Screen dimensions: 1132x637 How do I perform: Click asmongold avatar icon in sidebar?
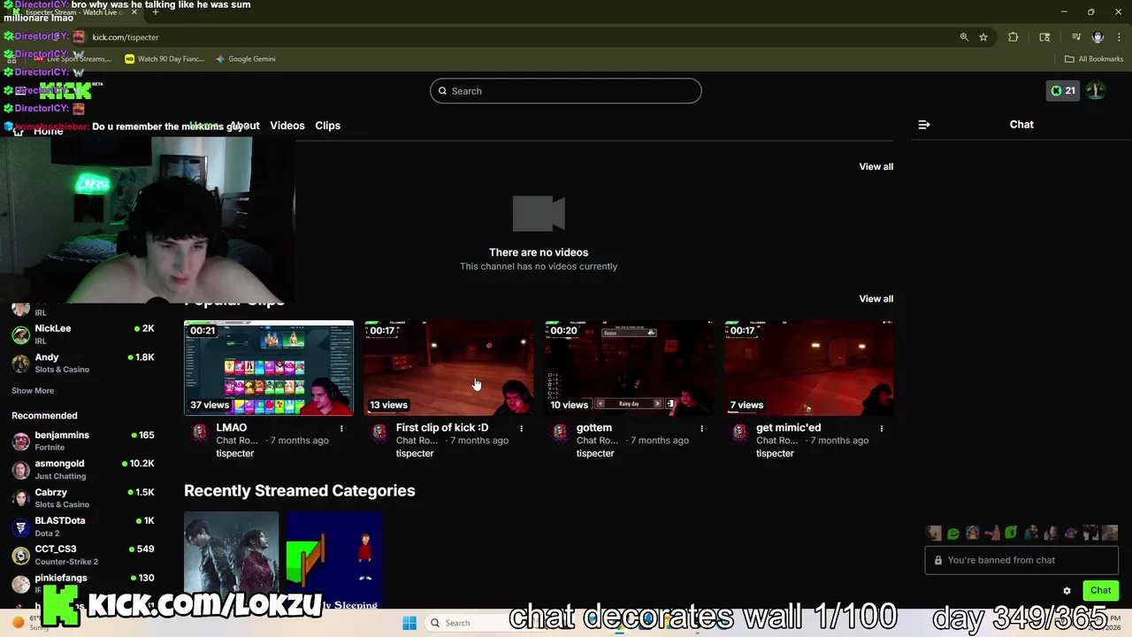(x=20, y=470)
